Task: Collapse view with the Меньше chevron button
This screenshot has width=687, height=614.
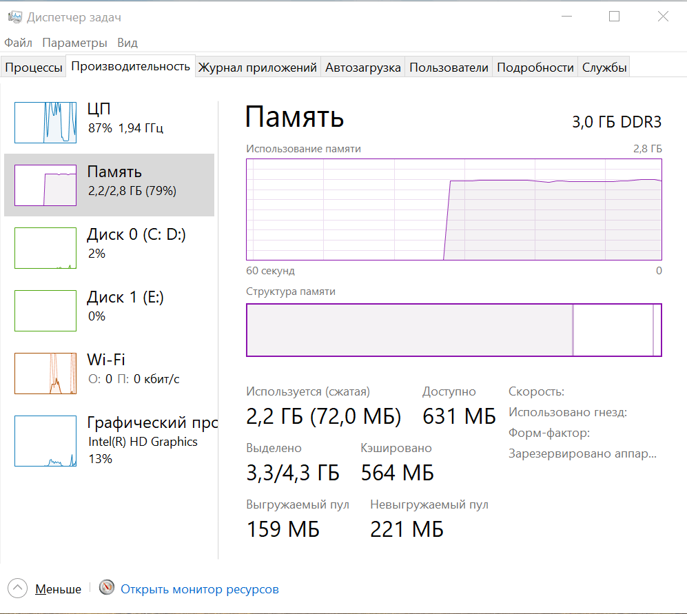Action: tap(18, 589)
